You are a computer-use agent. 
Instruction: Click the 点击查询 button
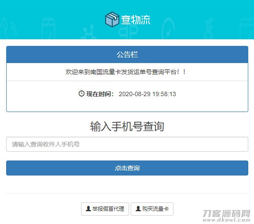point(127,168)
